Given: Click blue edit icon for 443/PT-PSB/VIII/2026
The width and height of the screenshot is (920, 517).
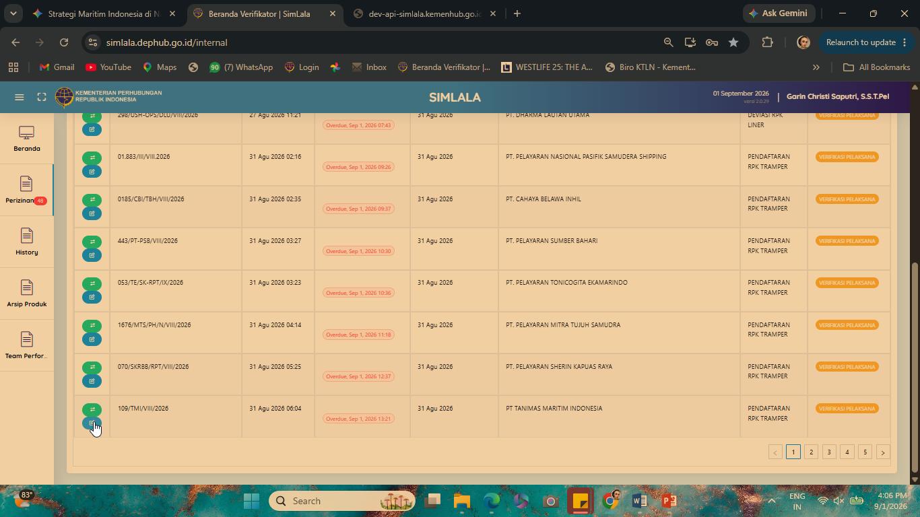Looking at the screenshot, I should click(92, 255).
